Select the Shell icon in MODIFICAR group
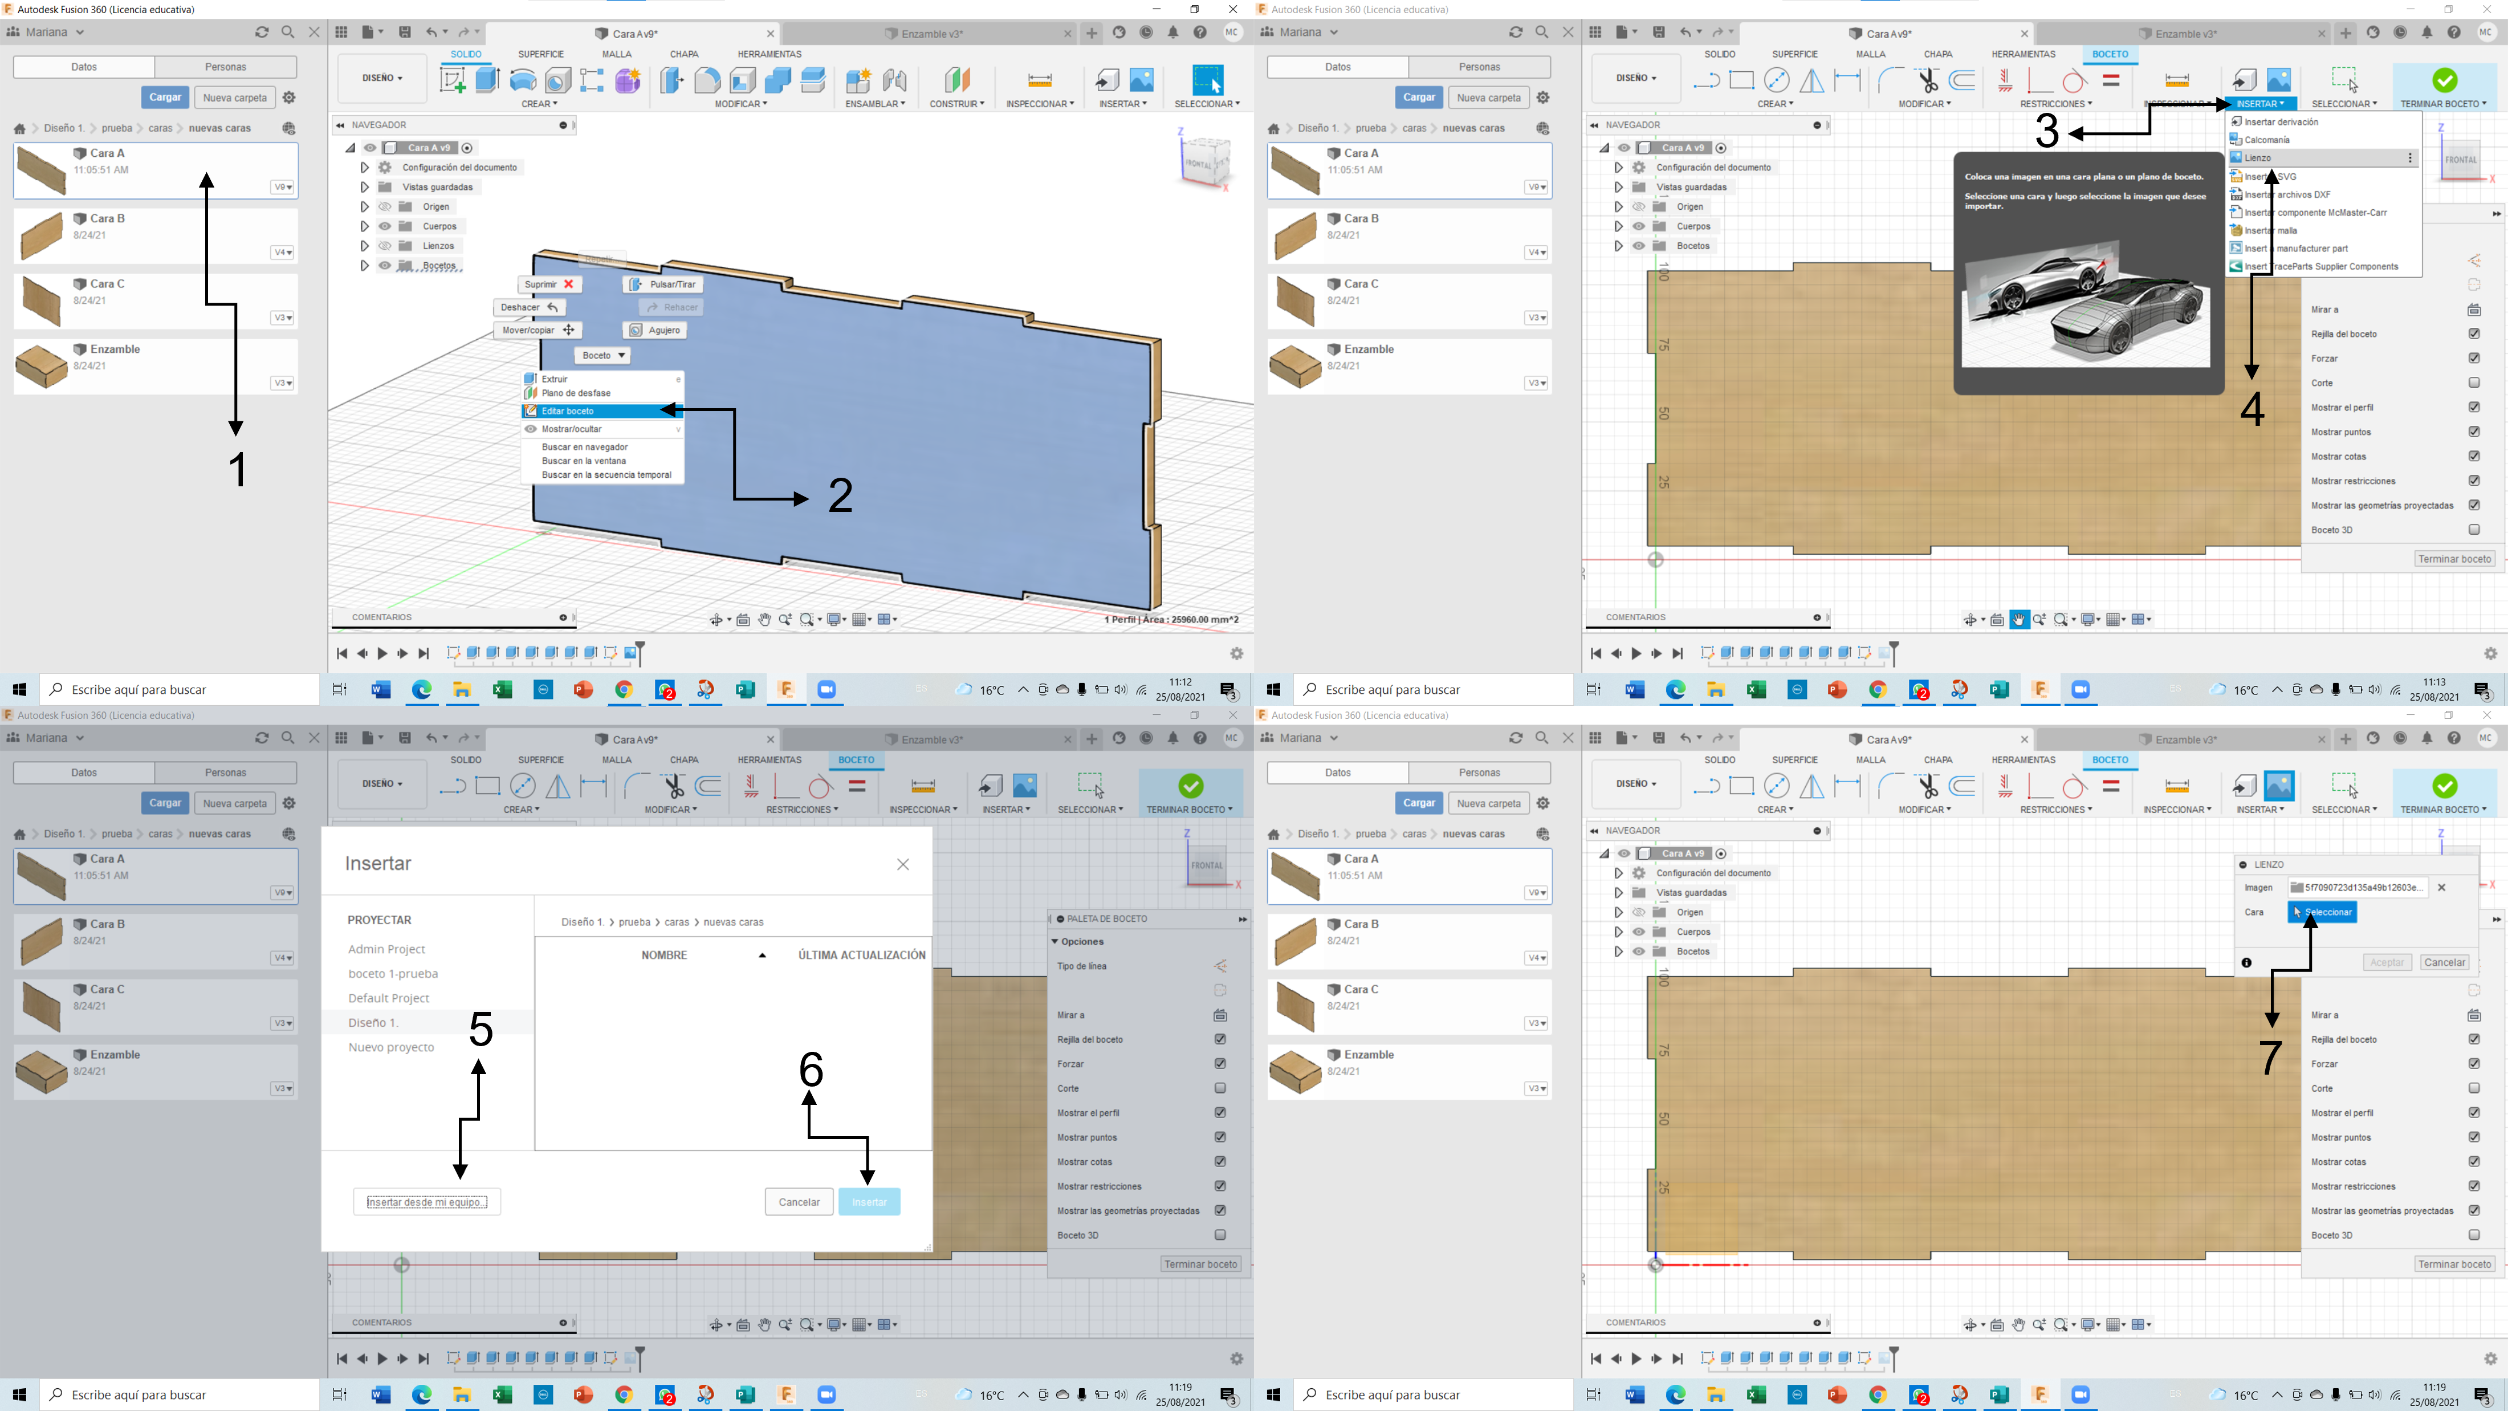Screen dimensions: 2508x1411 743,80
